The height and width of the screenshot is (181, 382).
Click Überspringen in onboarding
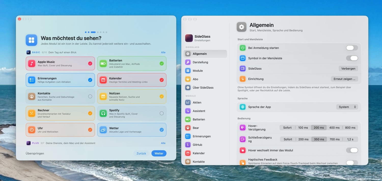[x=35, y=154]
